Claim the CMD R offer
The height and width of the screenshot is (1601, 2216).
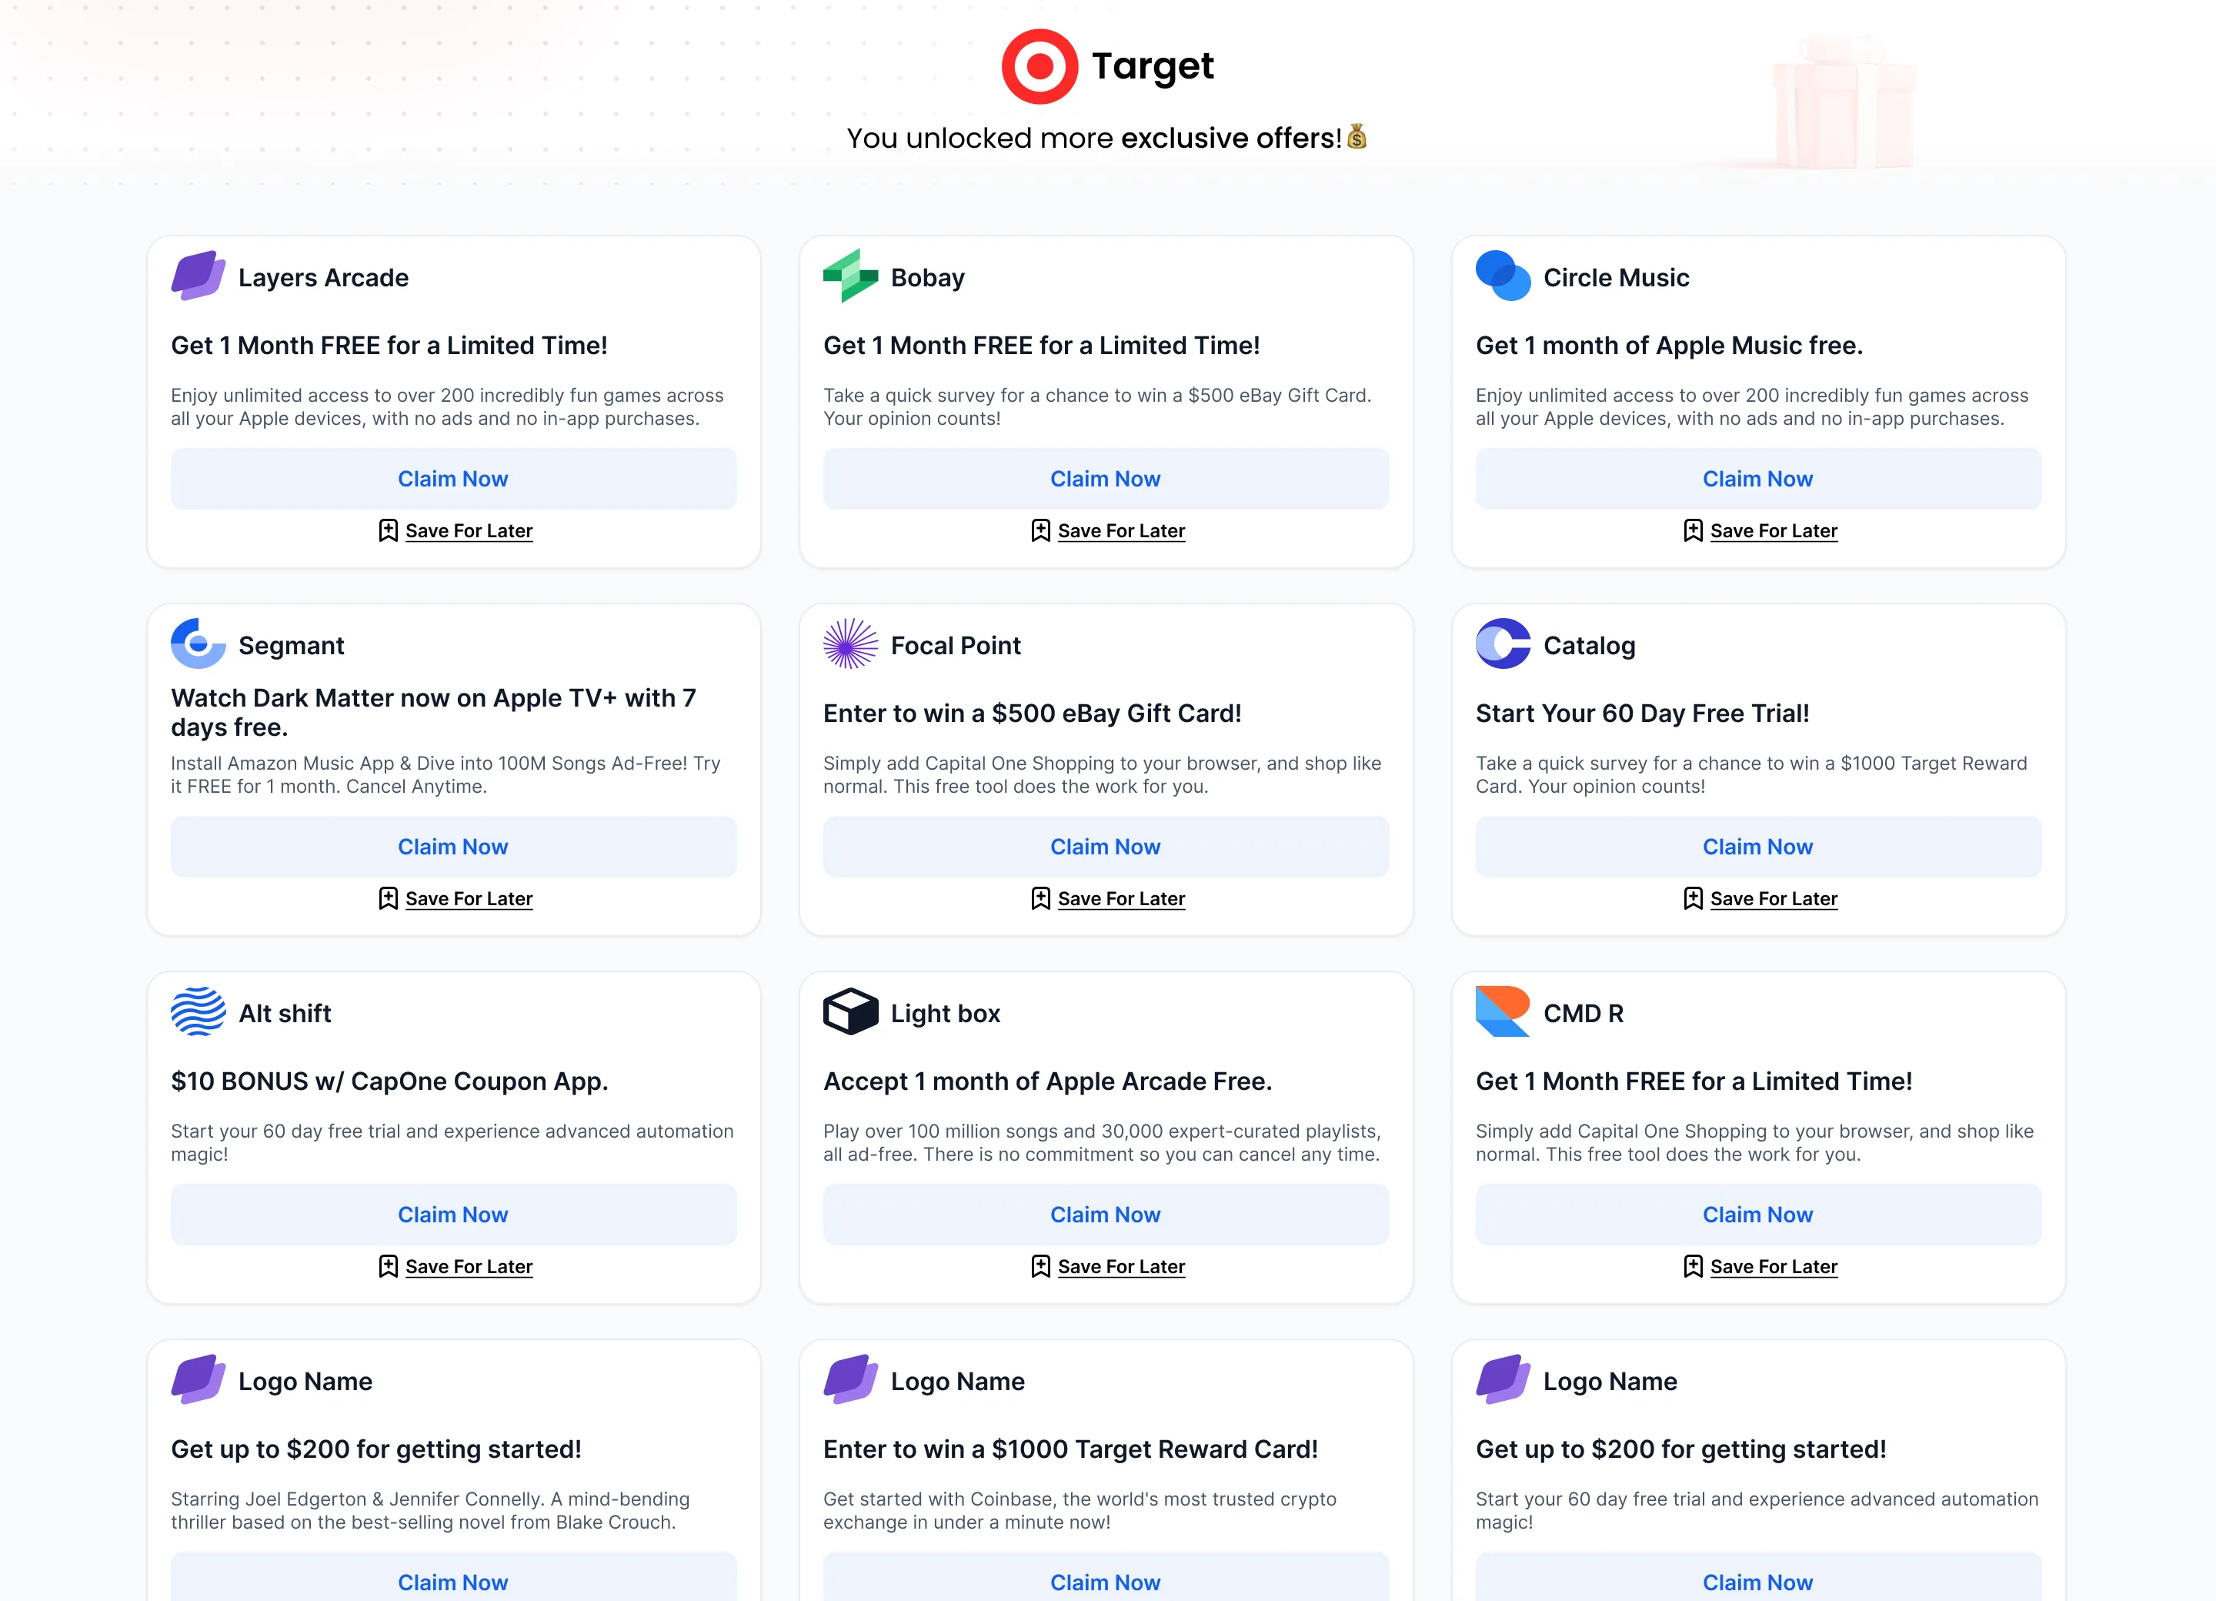coord(1759,1214)
